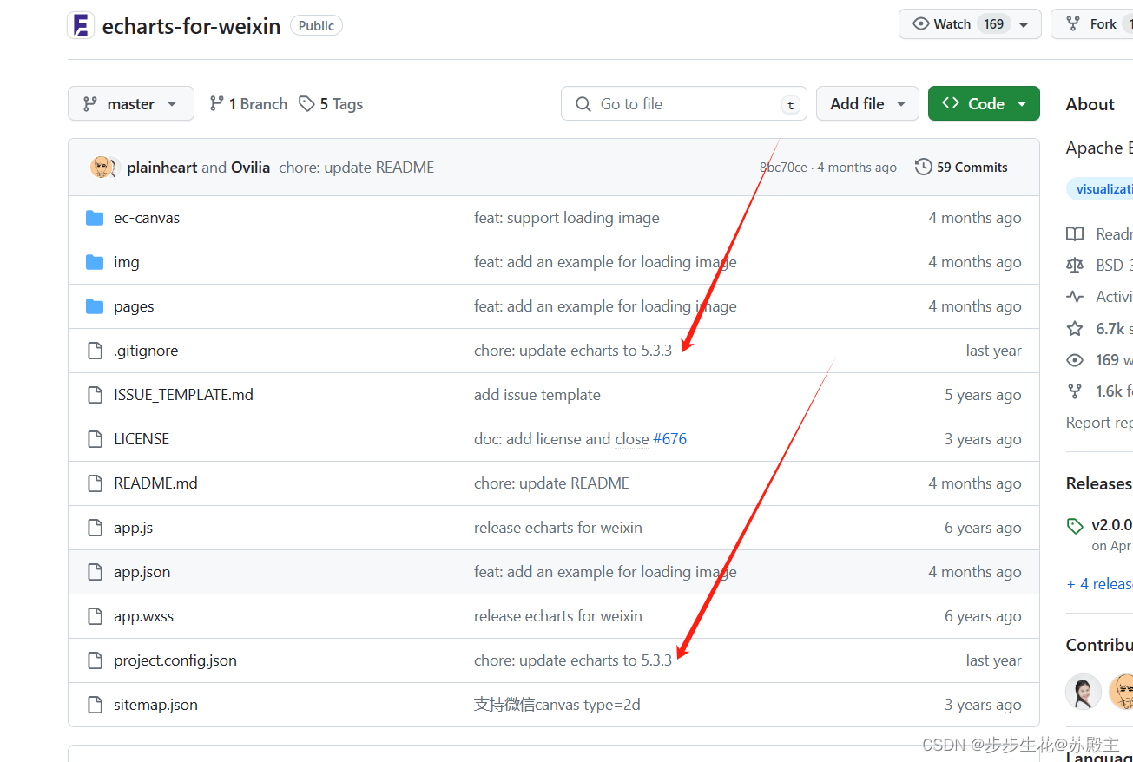Viewport: 1133px width, 762px height.
Task: Open the + 4 releases link
Action: pyautogui.click(x=1099, y=584)
